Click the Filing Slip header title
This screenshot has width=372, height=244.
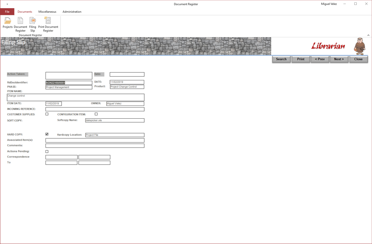coord(13,42)
